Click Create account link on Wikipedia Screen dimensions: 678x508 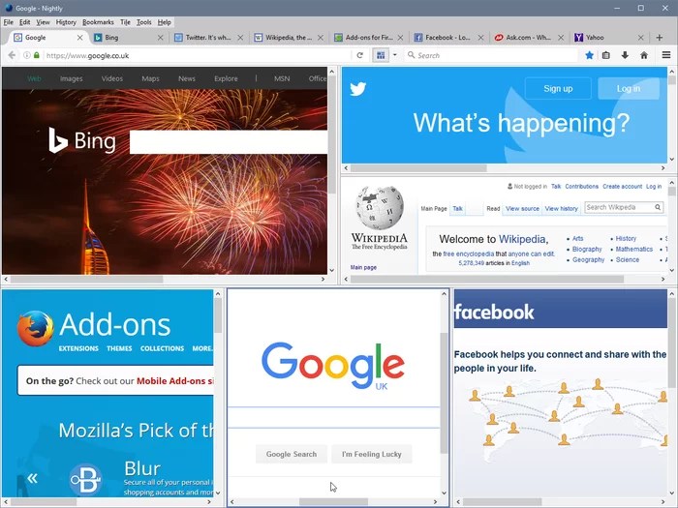click(x=622, y=186)
